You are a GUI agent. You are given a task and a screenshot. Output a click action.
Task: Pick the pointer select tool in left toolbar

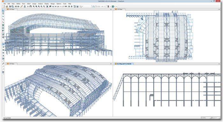coord(3,11)
